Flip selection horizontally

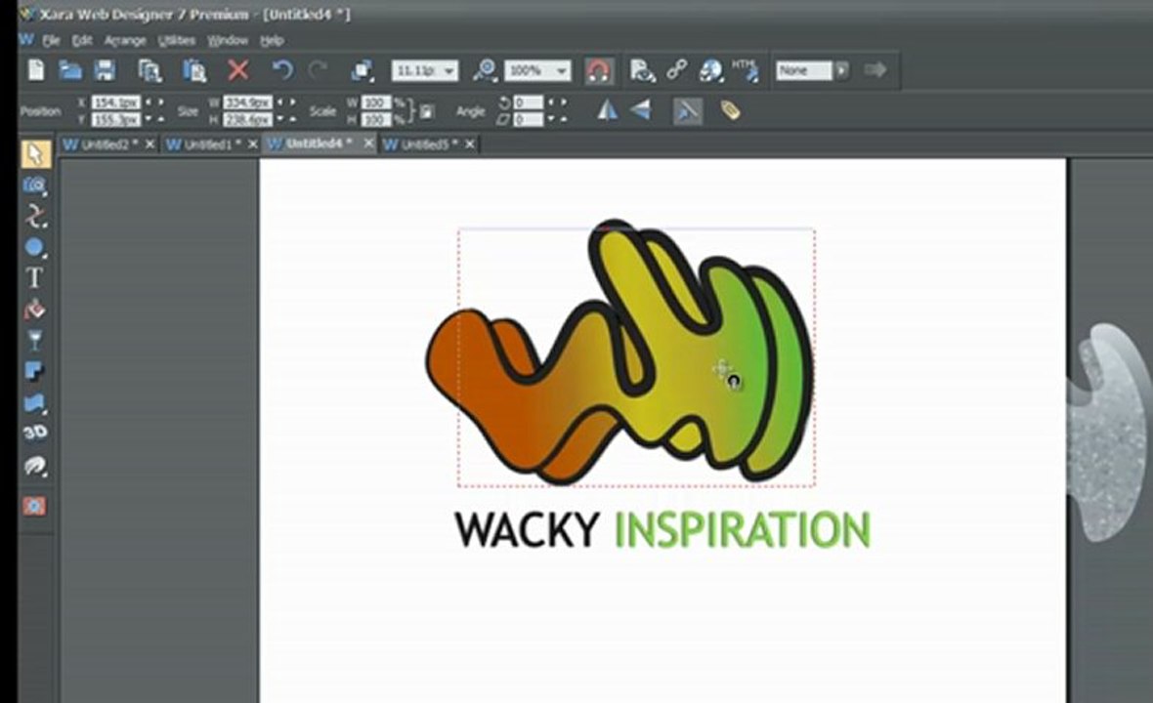coord(607,110)
